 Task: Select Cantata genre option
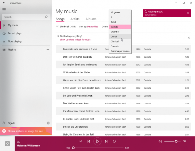tap(120, 27)
